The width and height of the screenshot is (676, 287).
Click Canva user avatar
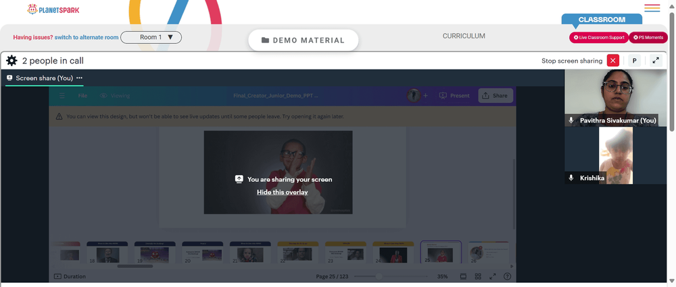tap(414, 96)
